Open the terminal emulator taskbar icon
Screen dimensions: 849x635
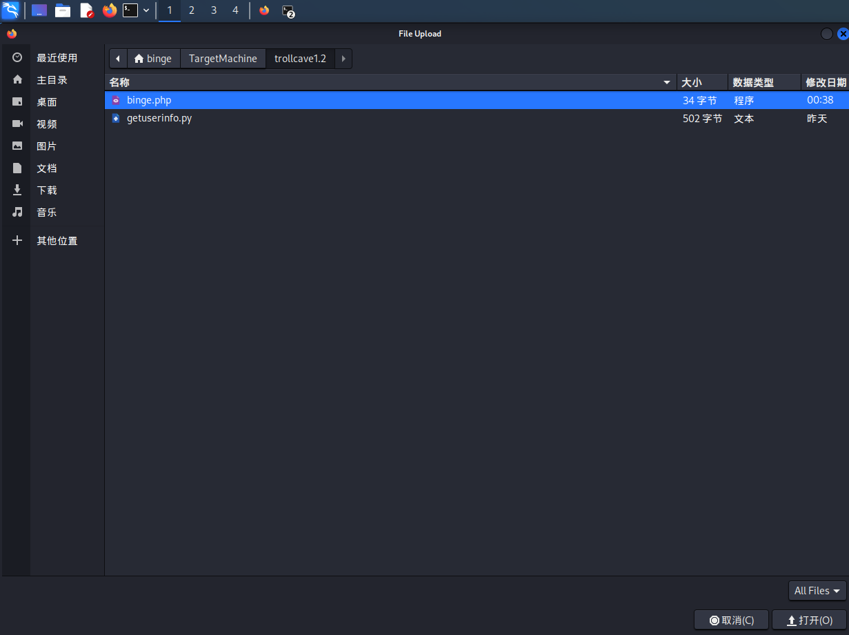(x=130, y=10)
